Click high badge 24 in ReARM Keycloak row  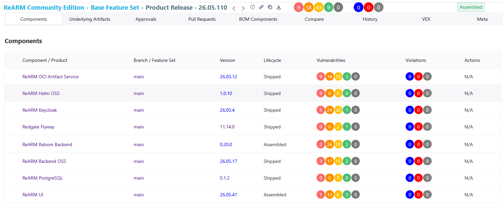(x=330, y=110)
